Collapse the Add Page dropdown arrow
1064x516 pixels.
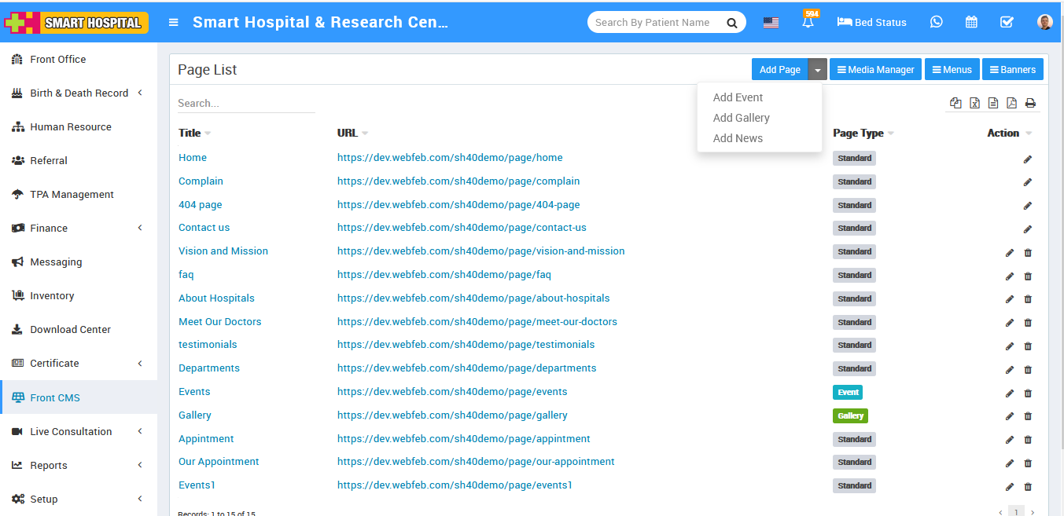click(x=818, y=70)
